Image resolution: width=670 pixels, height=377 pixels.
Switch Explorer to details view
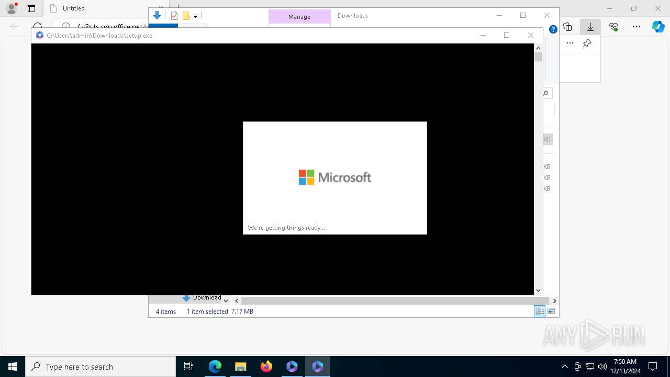(540, 311)
